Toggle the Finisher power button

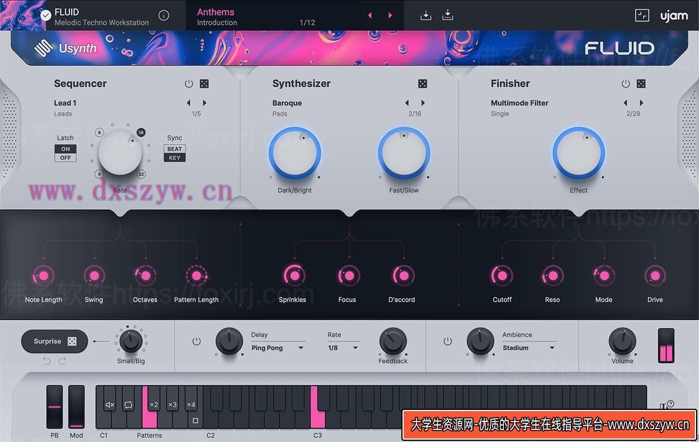tap(626, 84)
